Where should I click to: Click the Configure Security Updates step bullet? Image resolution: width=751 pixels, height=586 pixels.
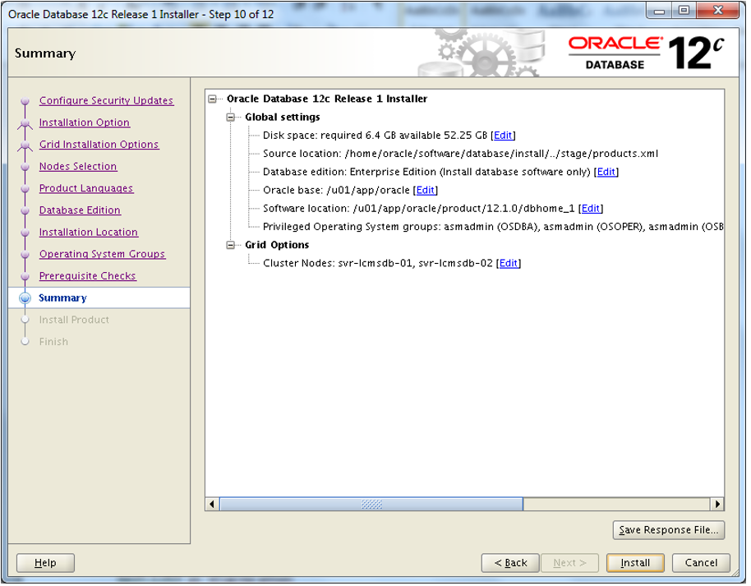(25, 102)
